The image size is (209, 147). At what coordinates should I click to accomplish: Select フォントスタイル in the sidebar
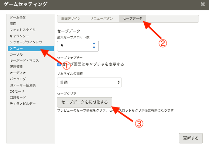(22, 30)
